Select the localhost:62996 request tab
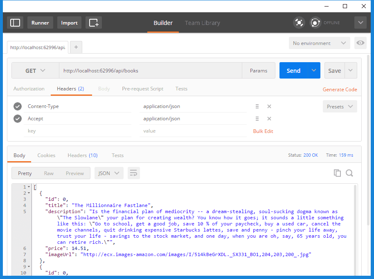 point(38,47)
